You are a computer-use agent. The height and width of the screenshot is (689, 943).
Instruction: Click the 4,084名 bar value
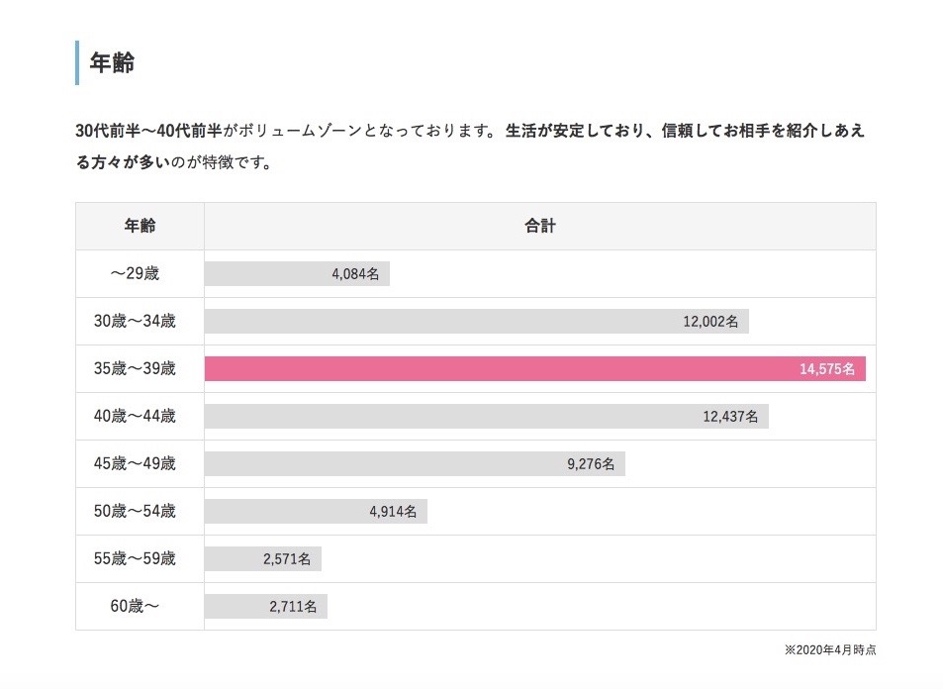pyautogui.click(x=355, y=274)
